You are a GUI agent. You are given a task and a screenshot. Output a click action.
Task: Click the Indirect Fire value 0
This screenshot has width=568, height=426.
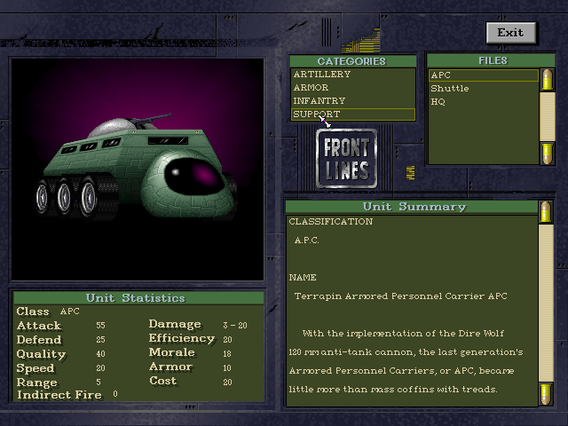point(115,394)
